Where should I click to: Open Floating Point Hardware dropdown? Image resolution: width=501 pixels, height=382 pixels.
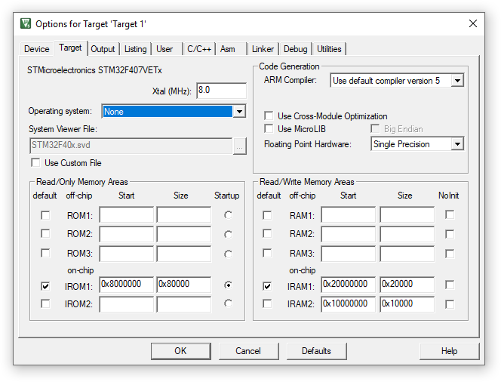(x=457, y=144)
